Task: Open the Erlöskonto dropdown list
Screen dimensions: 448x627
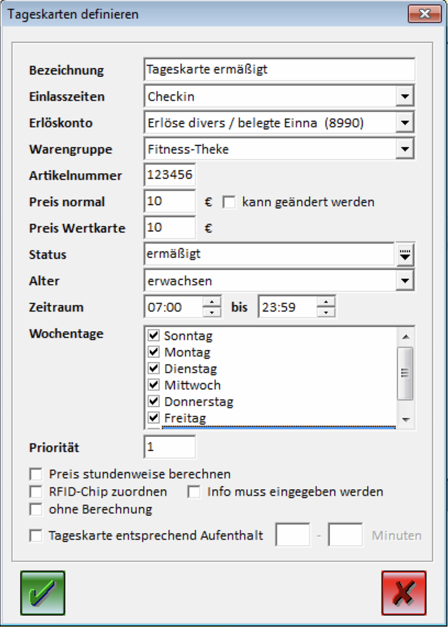Action: (405, 123)
